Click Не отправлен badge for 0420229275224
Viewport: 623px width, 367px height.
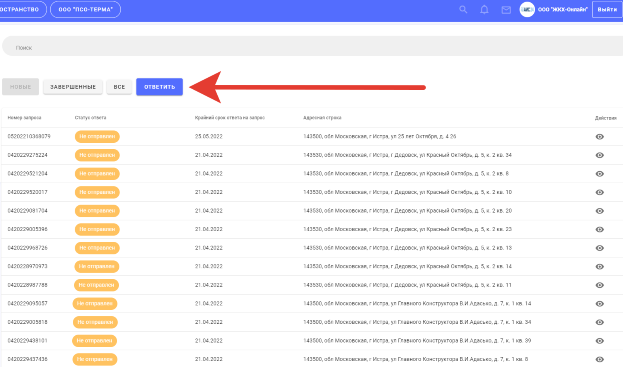pos(97,155)
